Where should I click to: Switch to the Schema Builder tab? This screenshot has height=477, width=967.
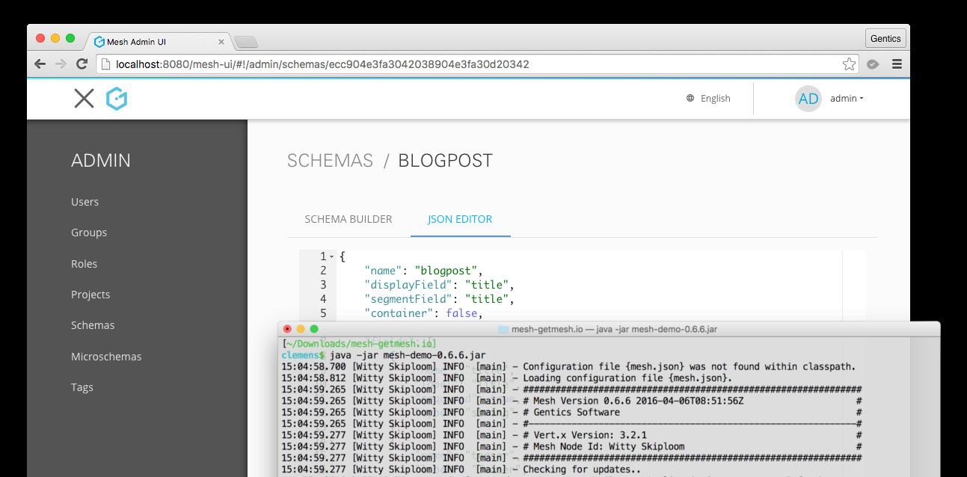pos(348,219)
